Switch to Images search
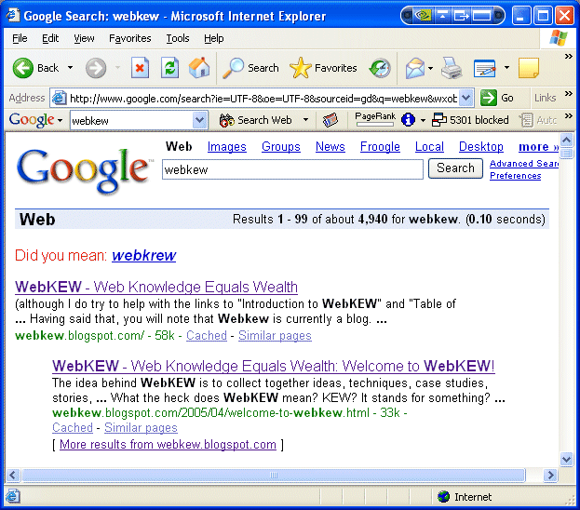Screen dimensions: 580x510 pyautogui.click(x=227, y=146)
